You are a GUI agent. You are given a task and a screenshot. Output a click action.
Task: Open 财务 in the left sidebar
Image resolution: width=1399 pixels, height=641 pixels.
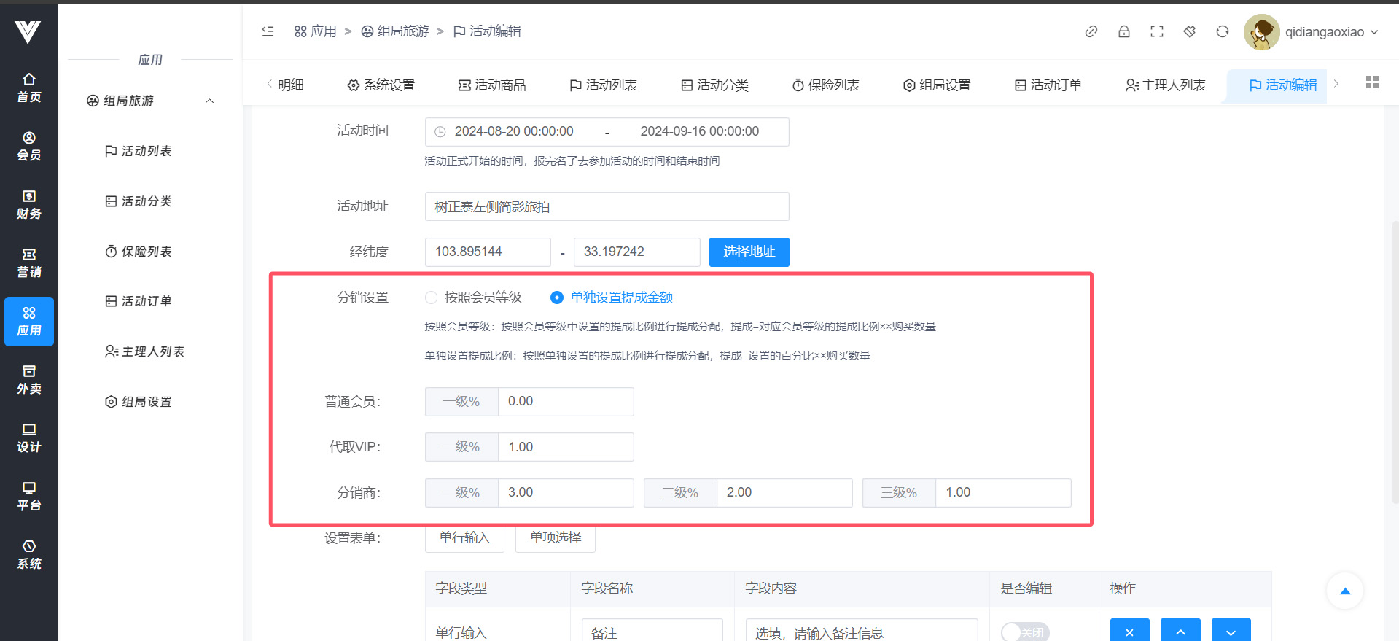pyautogui.click(x=29, y=205)
